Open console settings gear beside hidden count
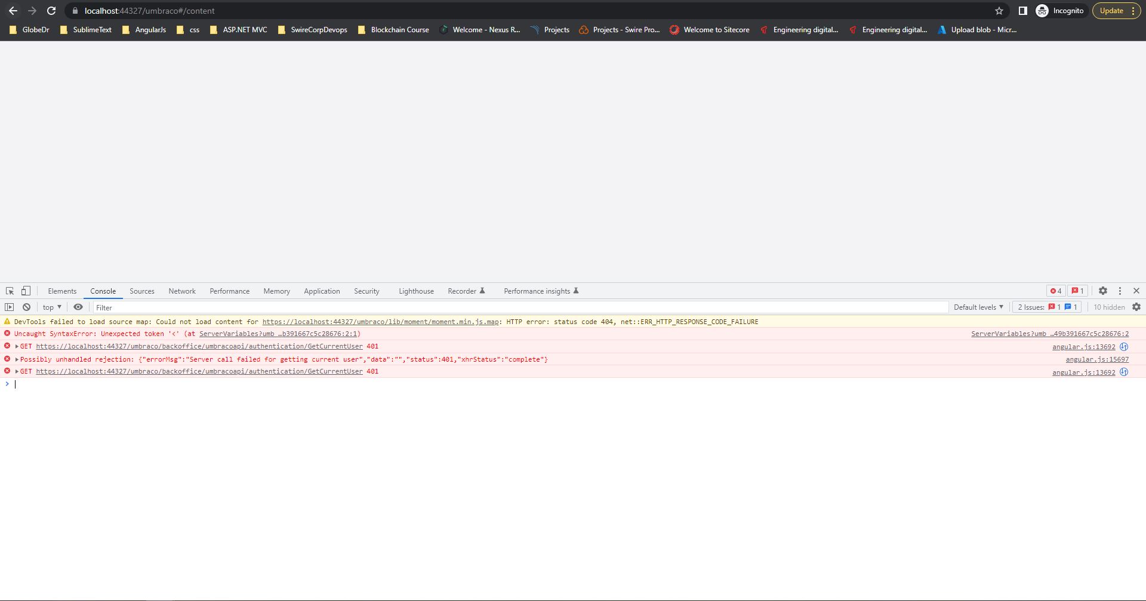 [x=1136, y=307]
